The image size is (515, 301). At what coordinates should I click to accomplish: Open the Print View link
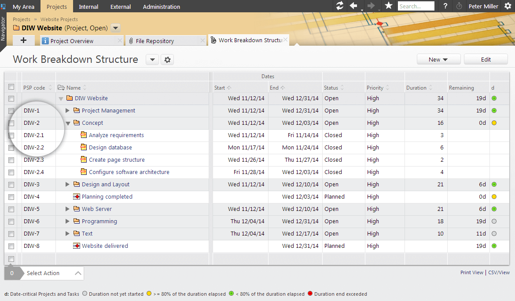(472, 272)
